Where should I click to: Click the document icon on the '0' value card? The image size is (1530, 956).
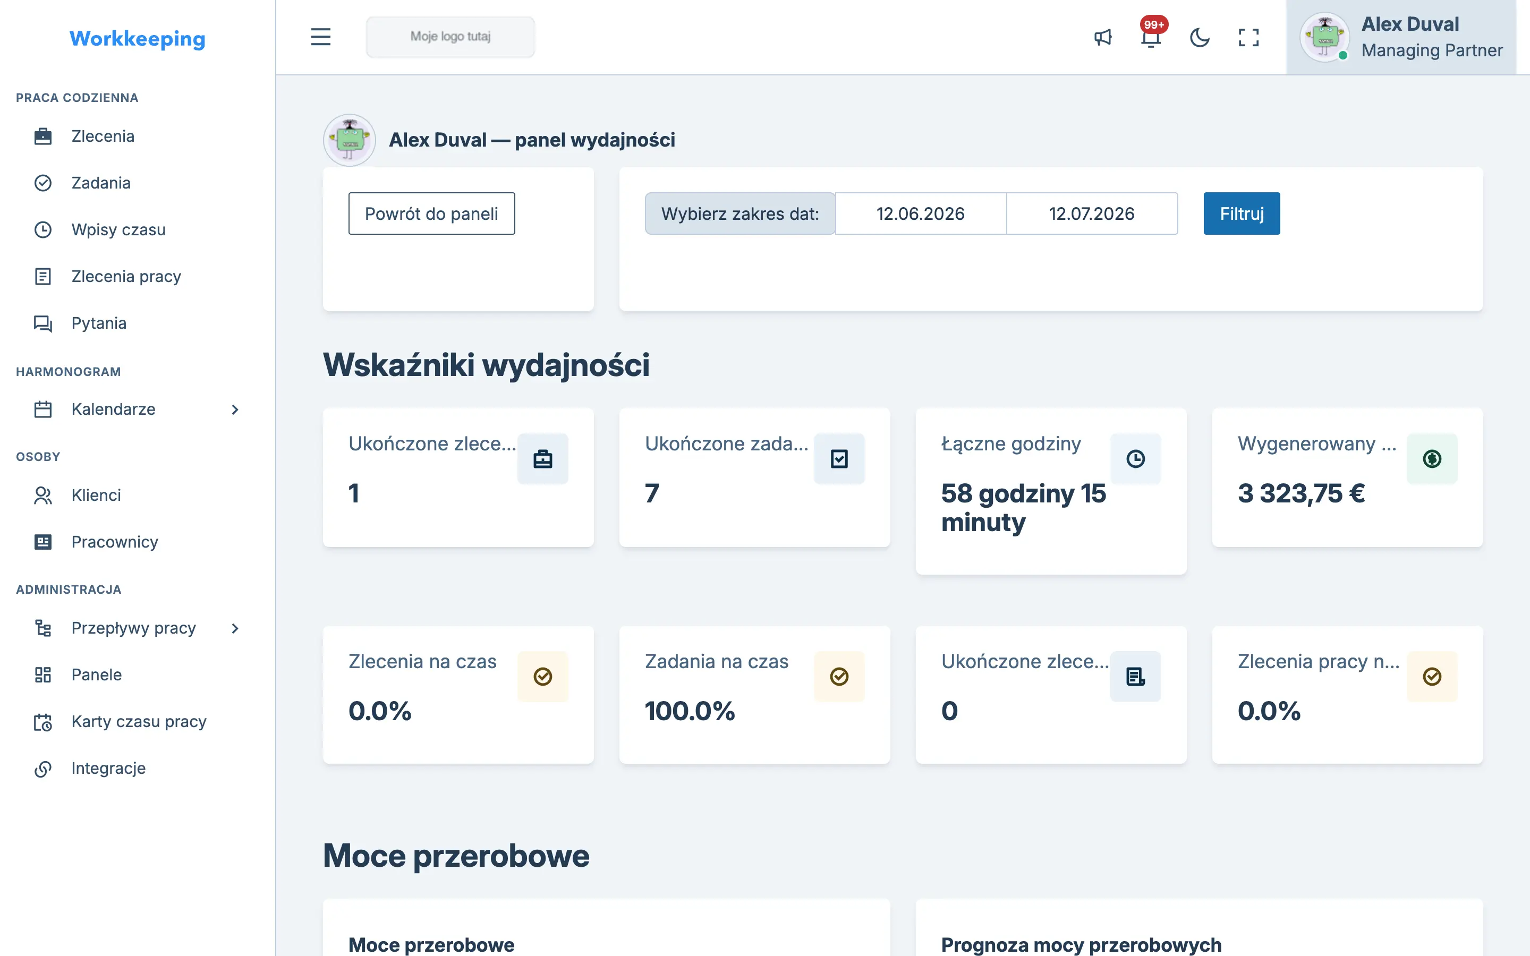(x=1135, y=676)
